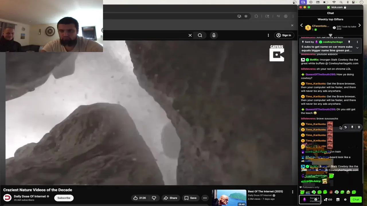Open the browser Extensions puzzle icon
Viewport: 367px width, 206px height.
coord(256,16)
